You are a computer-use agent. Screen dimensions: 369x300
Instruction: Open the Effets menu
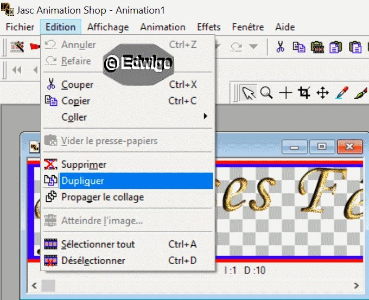point(209,27)
